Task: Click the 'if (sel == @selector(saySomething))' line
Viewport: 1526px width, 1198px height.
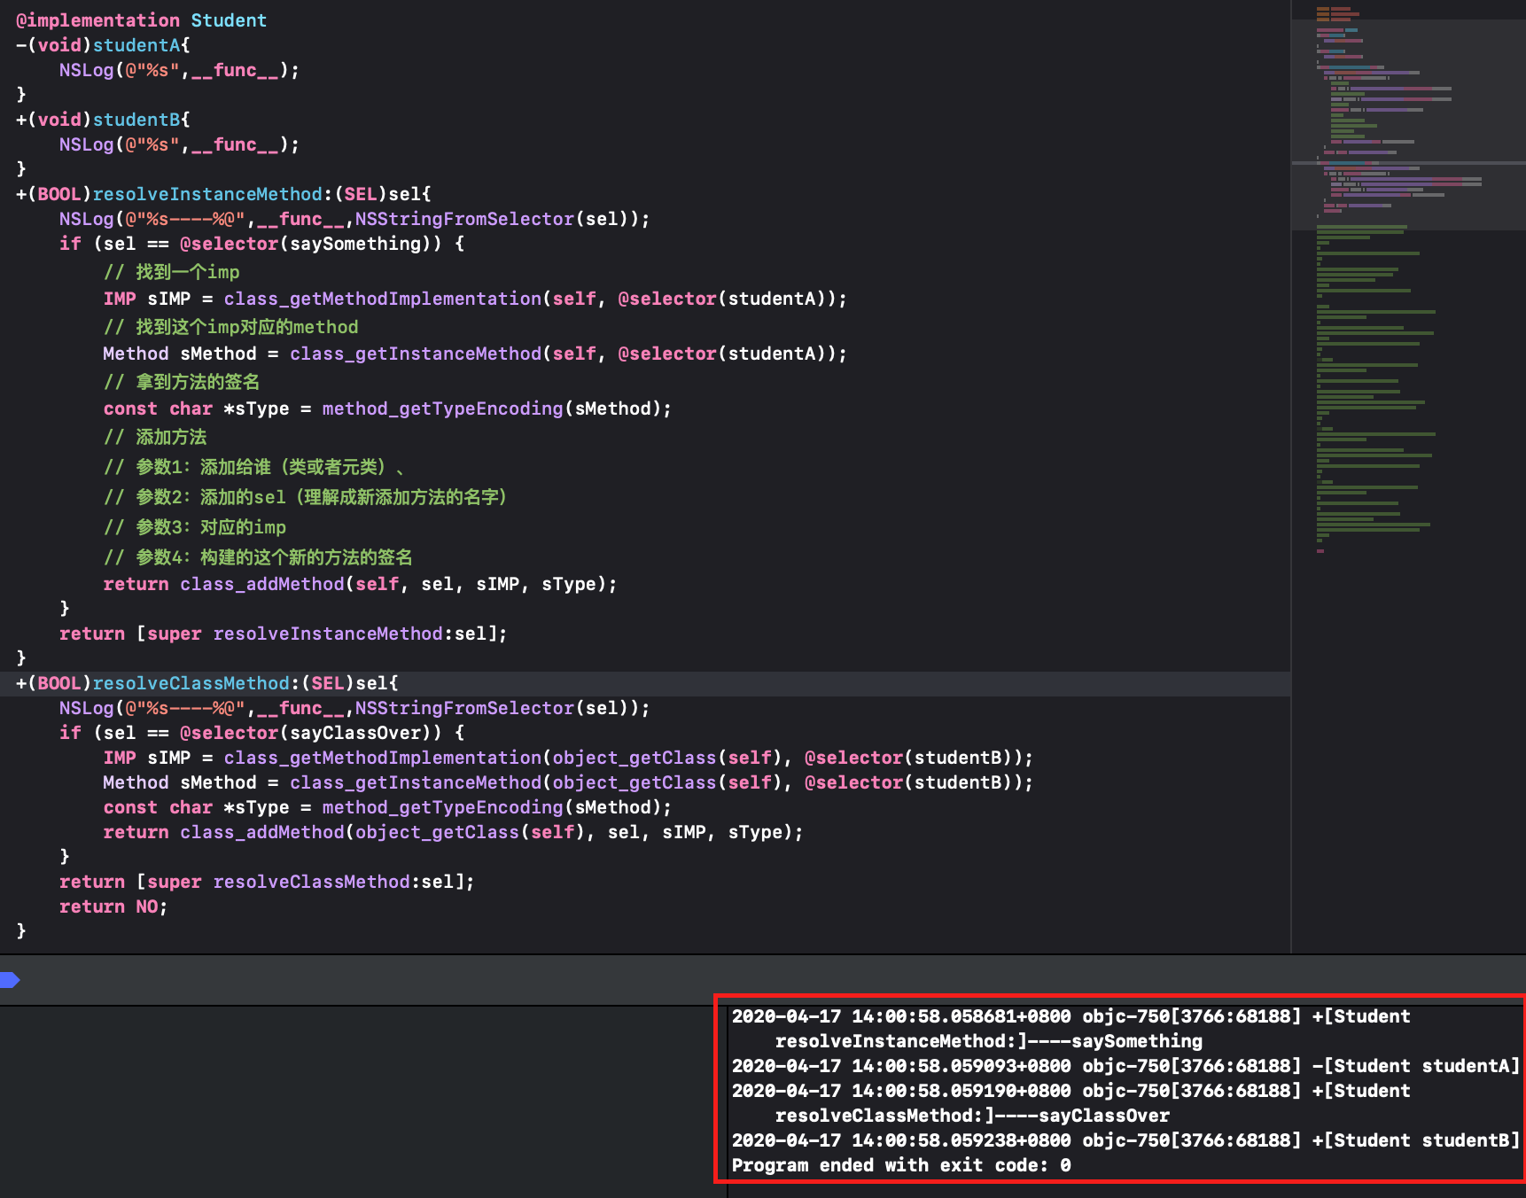Action: coord(261,244)
